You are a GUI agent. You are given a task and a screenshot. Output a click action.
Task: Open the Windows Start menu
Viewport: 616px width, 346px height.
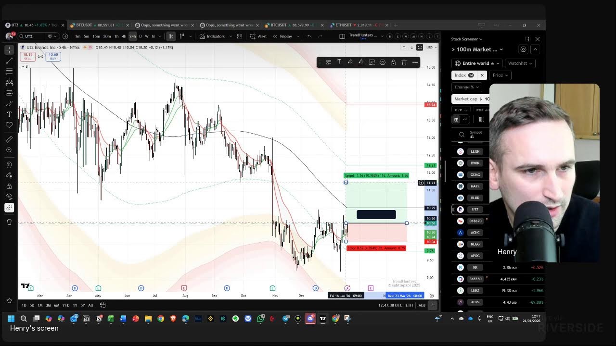11,318
